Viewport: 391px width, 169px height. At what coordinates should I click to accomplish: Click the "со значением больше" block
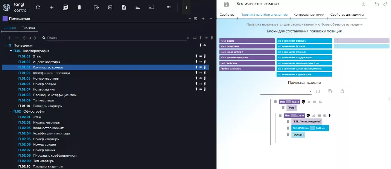coord(304,46)
